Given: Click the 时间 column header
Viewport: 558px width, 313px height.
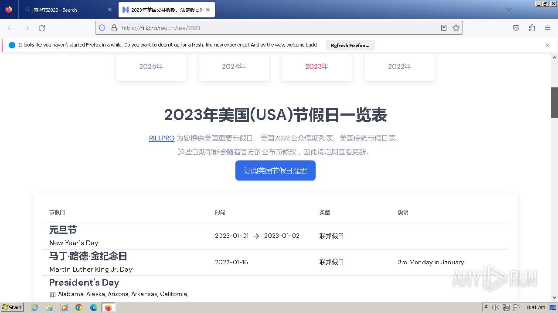Looking at the screenshot, I should pos(220,213).
